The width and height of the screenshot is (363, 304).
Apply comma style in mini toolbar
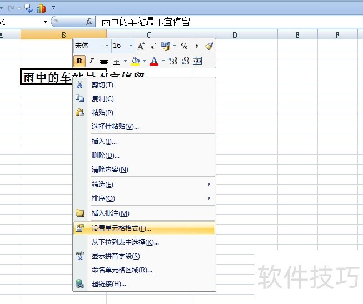(197, 46)
